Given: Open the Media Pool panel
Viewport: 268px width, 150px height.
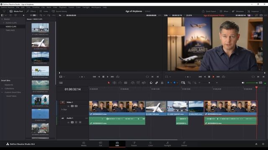Looking at the screenshot, I should 16,11.
